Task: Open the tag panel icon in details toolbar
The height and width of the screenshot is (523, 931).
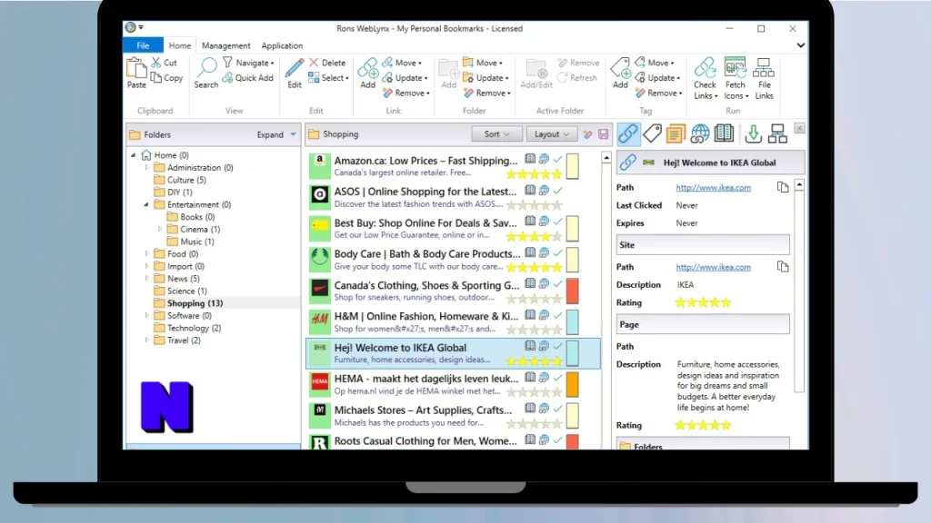Action: [x=652, y=134]
